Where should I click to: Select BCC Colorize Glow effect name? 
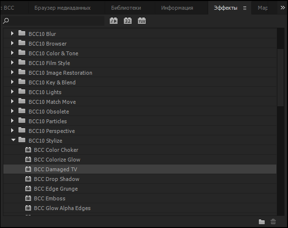[57, 160]
